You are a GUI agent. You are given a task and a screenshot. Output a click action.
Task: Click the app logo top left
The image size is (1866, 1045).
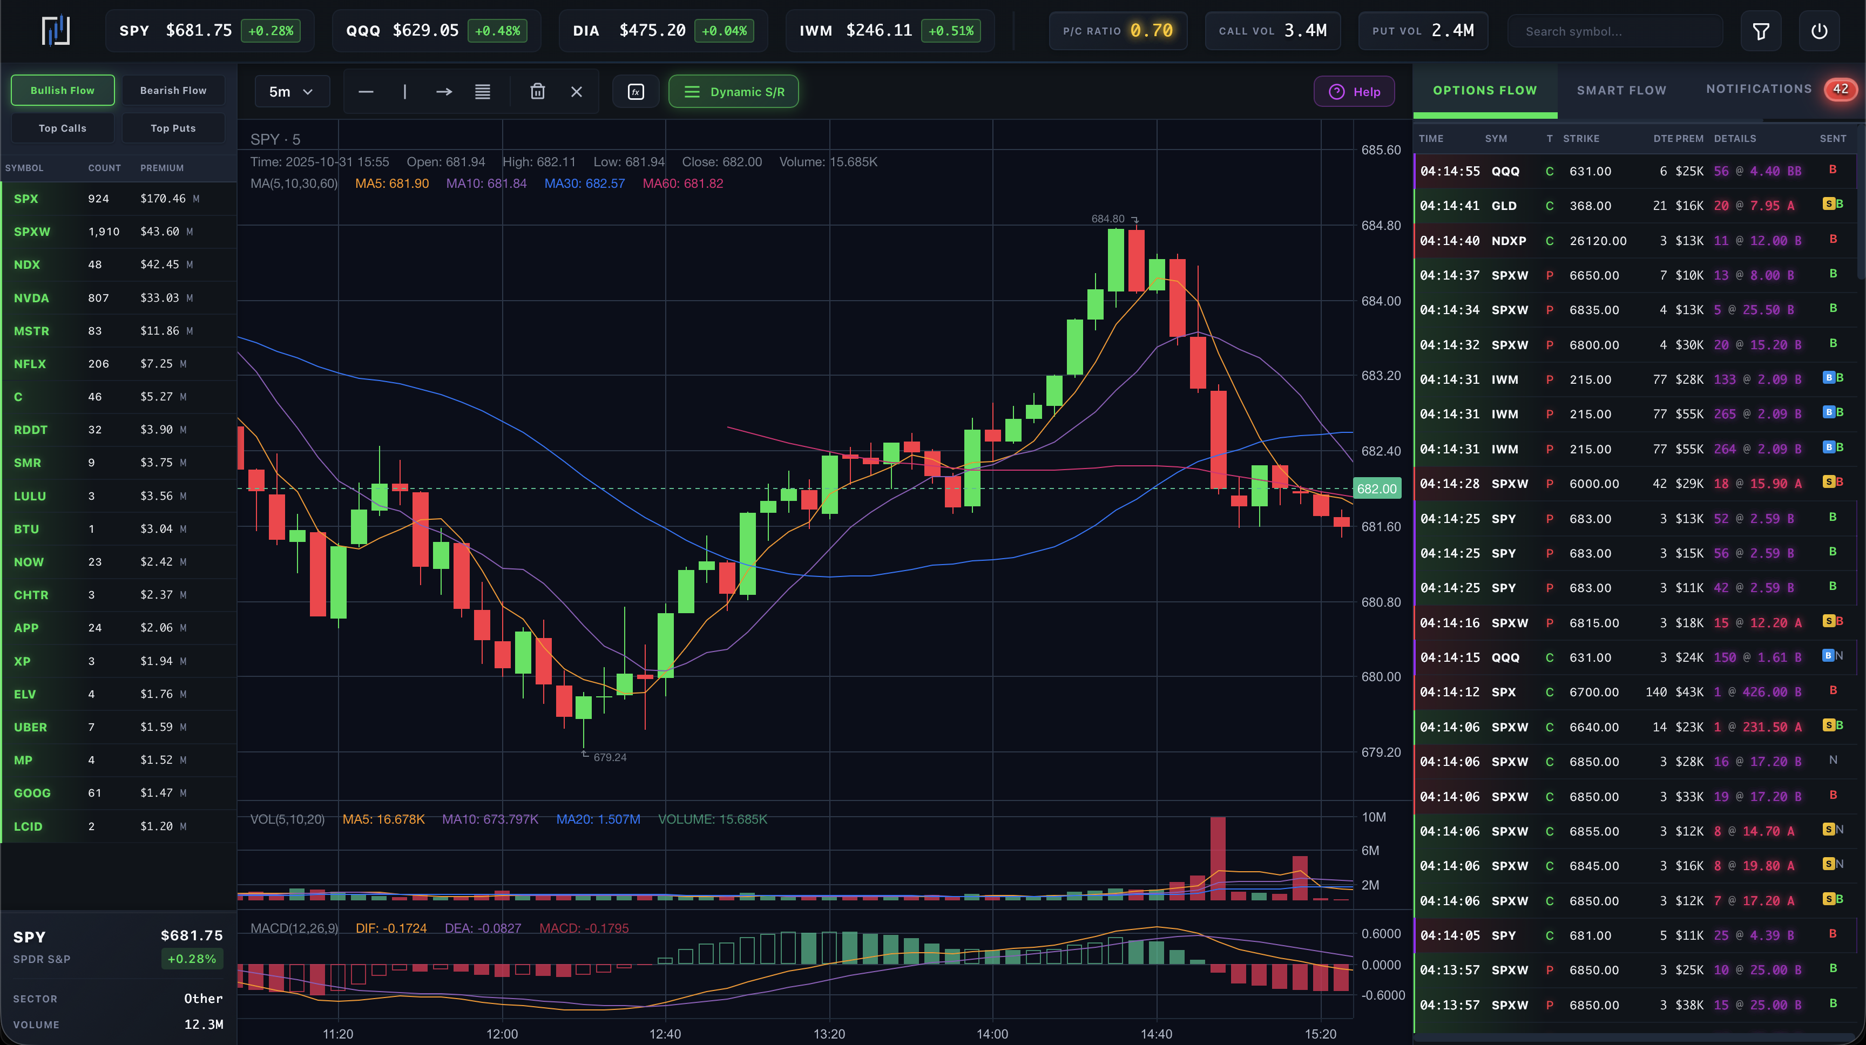(x=56, y=30)
